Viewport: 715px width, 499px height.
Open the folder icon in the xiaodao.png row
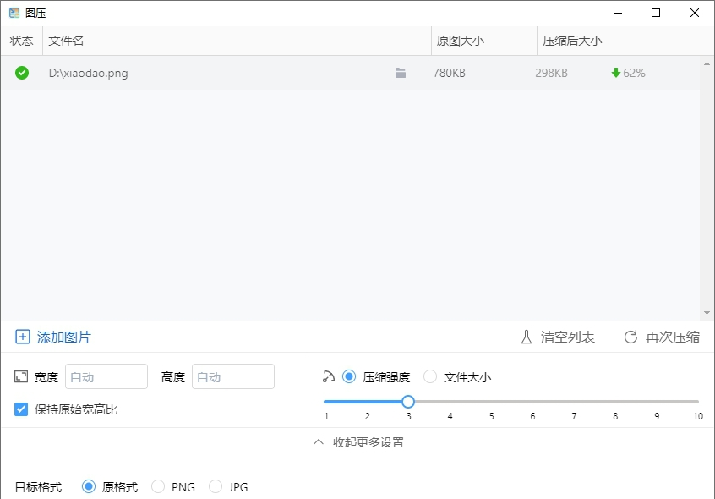[400, 73]
